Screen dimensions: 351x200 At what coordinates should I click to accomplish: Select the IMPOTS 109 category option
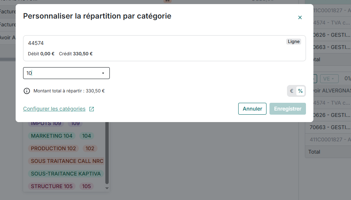46,124
